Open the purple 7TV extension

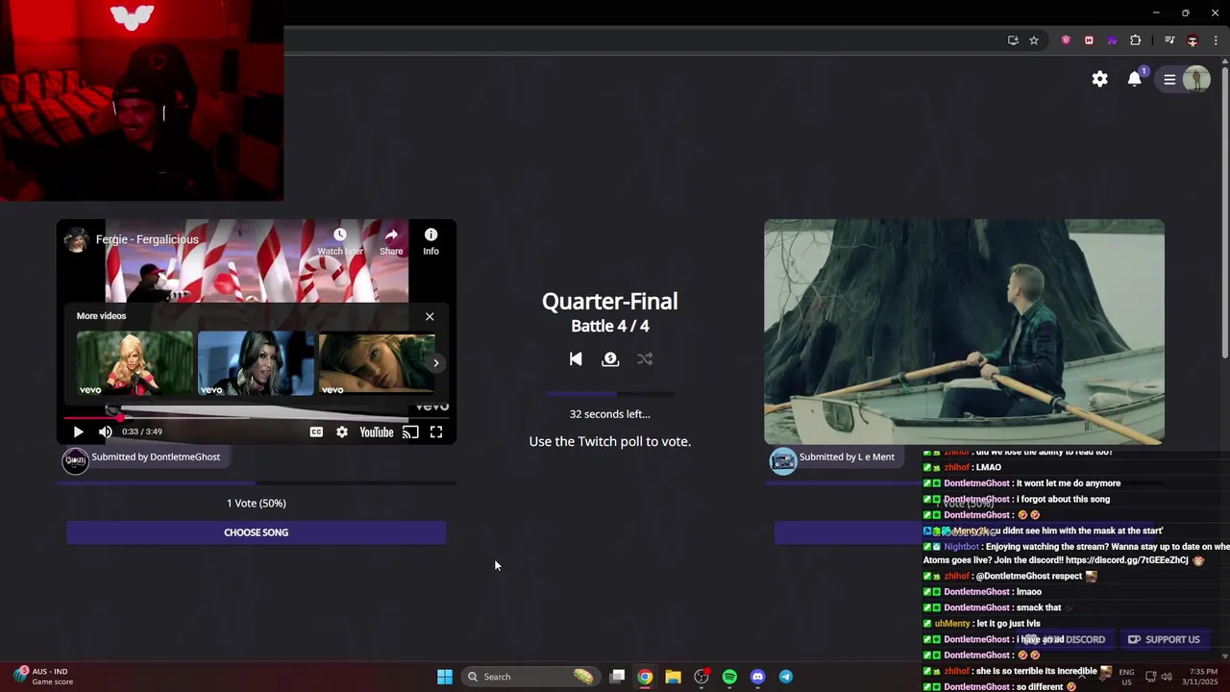pyautogui.click(x=1112, y=40)
